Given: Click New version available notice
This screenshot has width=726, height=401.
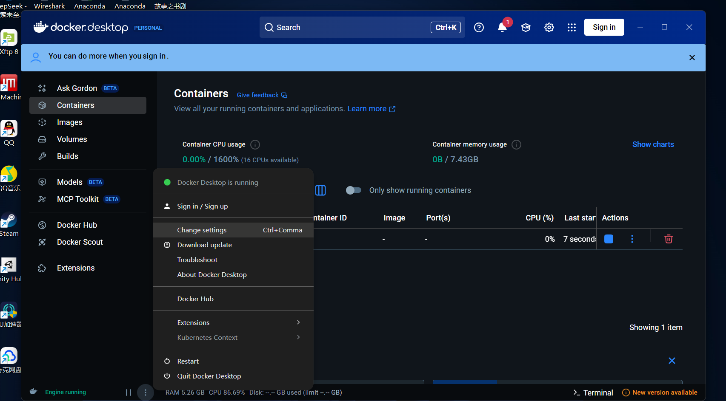Looking at the screenshot, I should click(660, 393).
